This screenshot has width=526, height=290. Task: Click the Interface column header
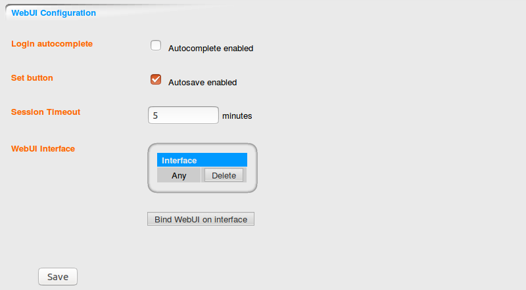tap(202, 160)
